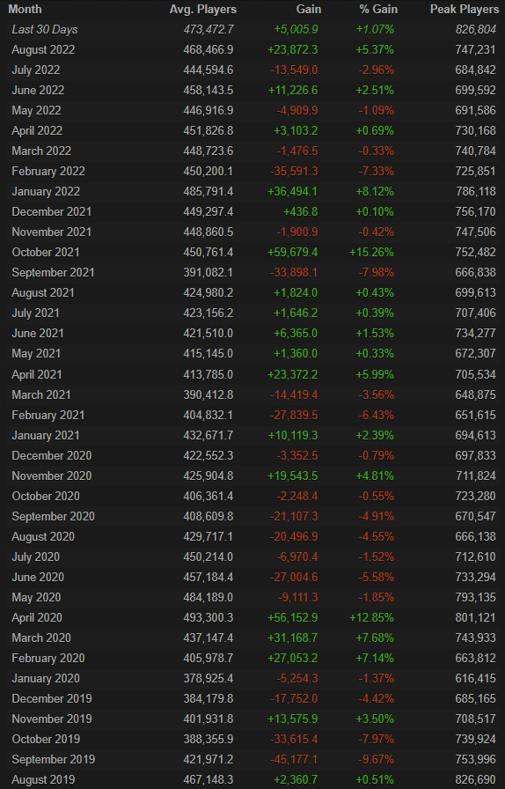This screenshot has width=505, height=789.
Task: Select the April 2021 month cell
Action: point(37,374)
